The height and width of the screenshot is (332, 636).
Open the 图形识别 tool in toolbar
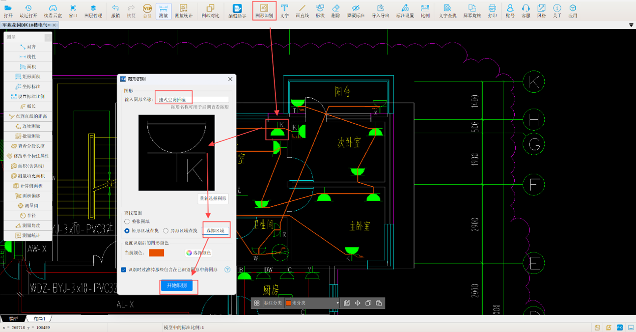[x=264, y=10]
